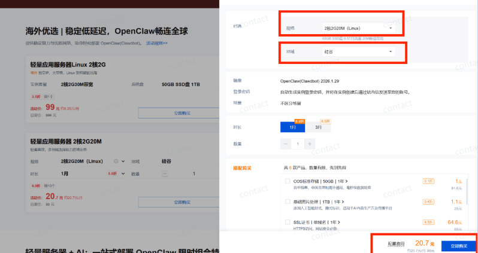Expand the 规格 chevron on the 2核2G20M card

click(123, 161)
